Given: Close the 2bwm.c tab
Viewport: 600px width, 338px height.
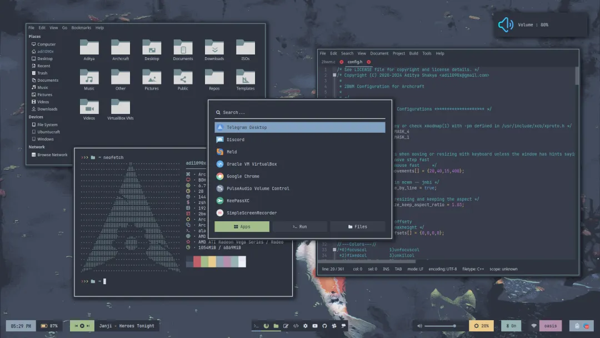Looking at the screenshot, I should point(341,62).
